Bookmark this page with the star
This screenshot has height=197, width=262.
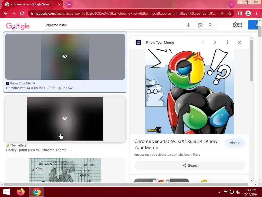[230, 13]
